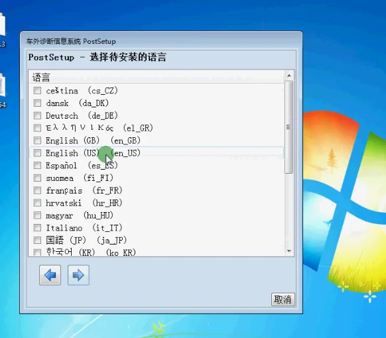
Task: Check the suomea (fi_FI) checkbox
Action: tap(37, 178)
